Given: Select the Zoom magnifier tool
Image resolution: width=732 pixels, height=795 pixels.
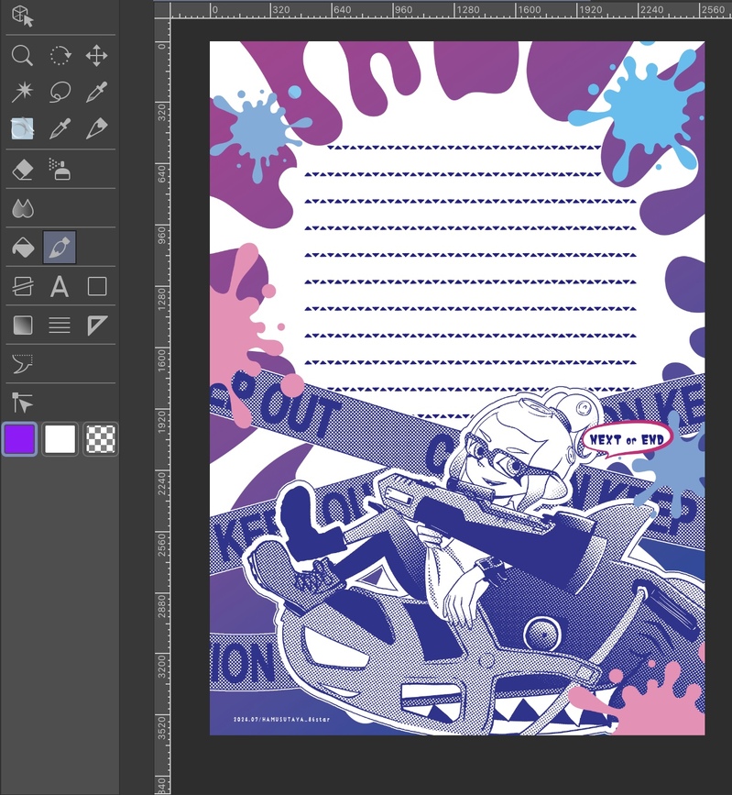Looking at the screenshot, I should (22, 55).
